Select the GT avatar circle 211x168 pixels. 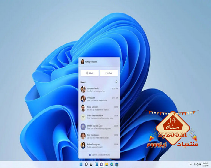click(x=83, y=117)
